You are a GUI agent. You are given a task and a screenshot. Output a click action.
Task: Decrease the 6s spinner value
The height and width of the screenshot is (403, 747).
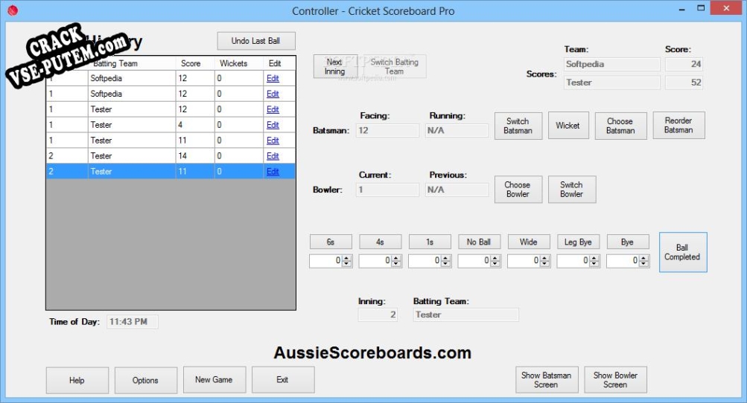(347, 264)
